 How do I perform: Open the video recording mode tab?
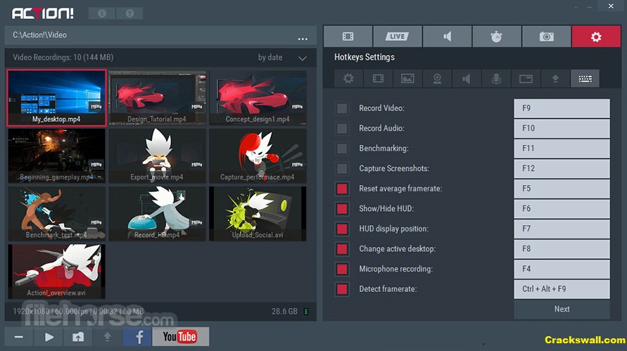point(348,37)
